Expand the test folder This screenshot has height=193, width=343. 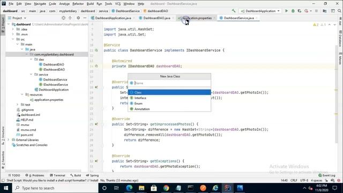pos(18,105)
